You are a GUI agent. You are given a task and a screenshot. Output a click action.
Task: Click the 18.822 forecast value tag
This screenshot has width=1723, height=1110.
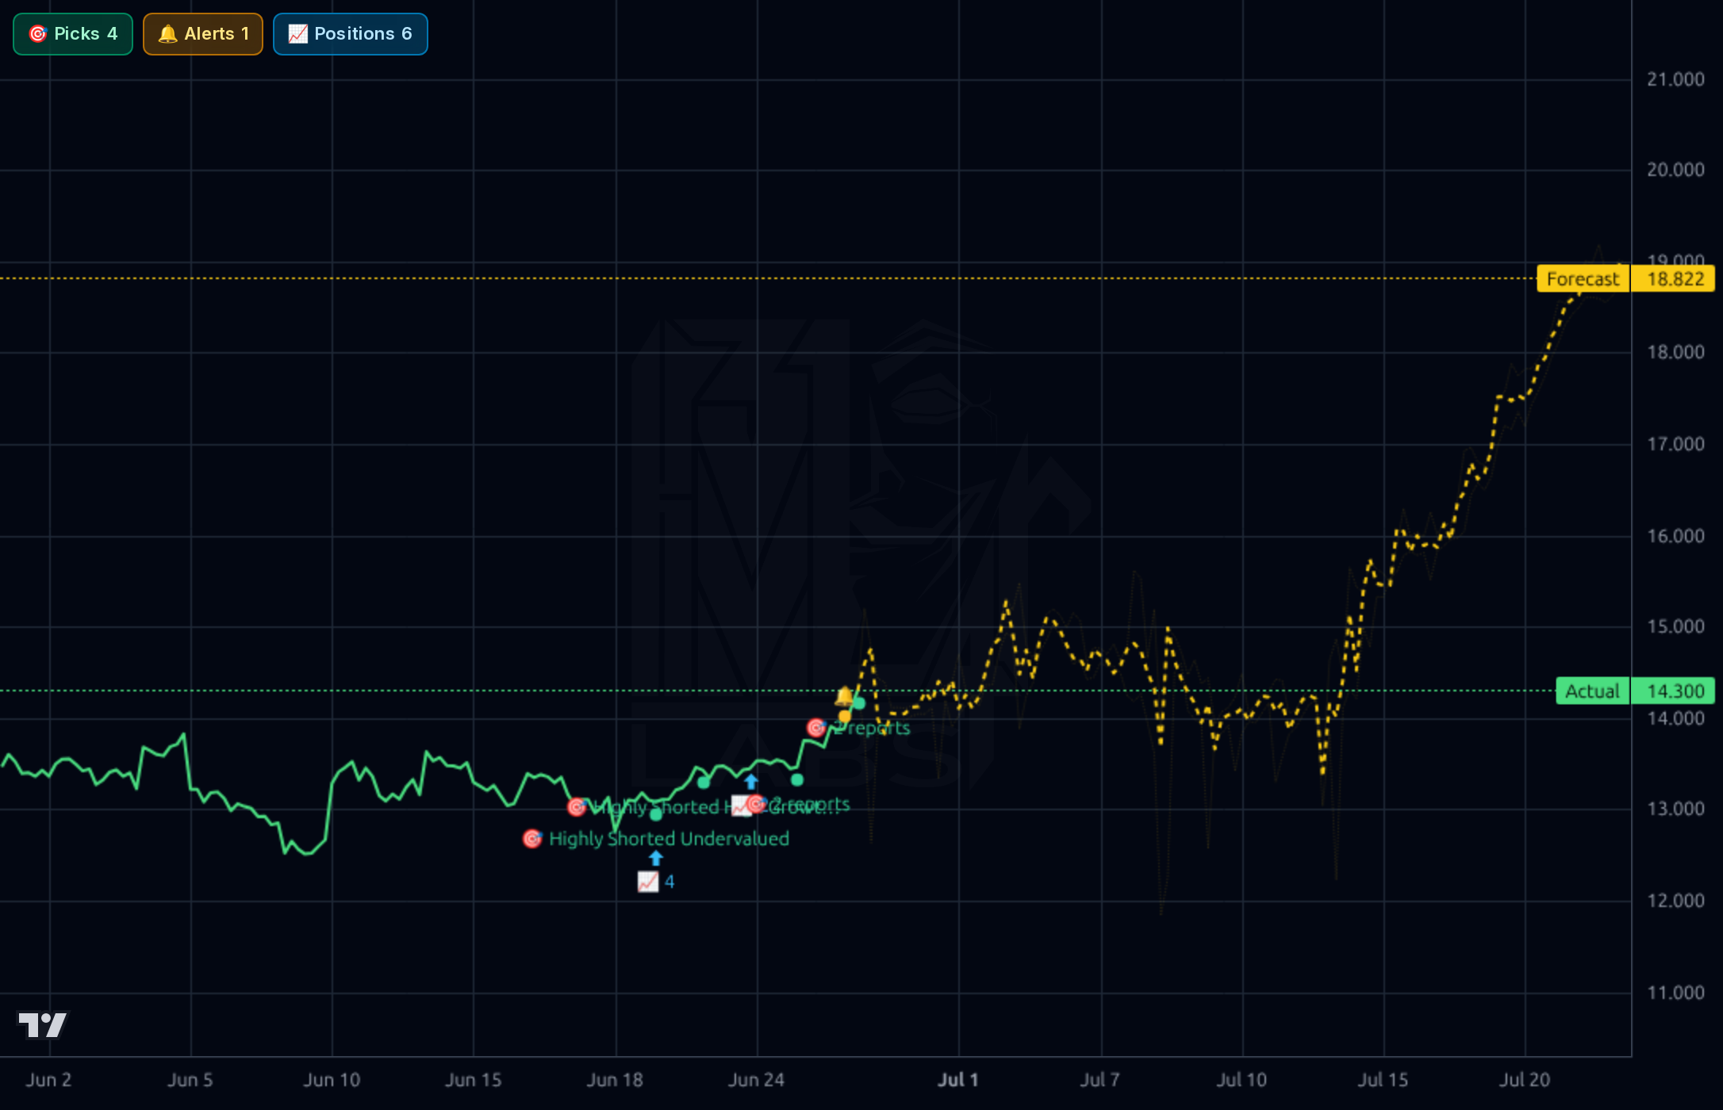pyautogui.click(x=1675, y=279)
